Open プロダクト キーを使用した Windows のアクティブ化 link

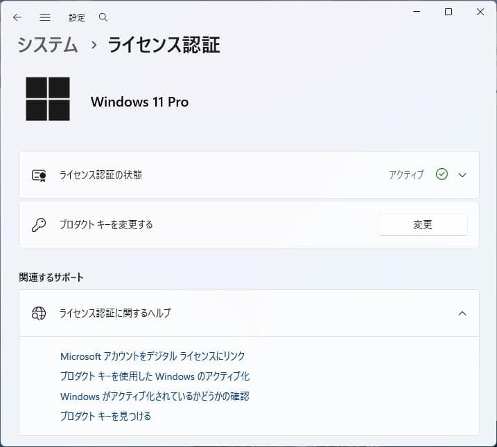coord(155,376)
